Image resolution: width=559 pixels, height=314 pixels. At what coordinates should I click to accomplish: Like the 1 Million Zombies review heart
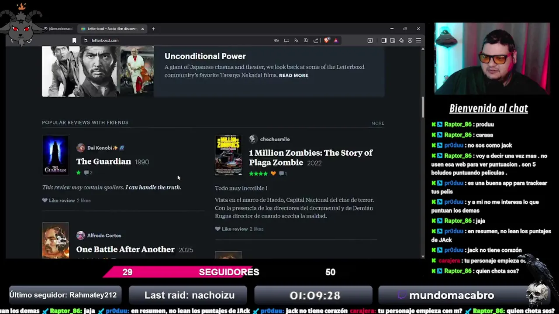point(217,229)
